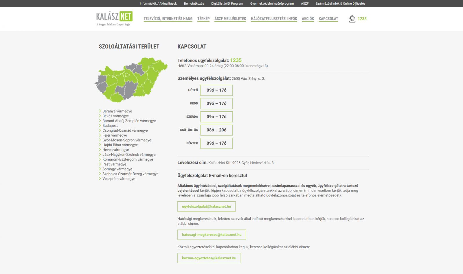Screen dimensions: 463x274
Task: Click the chevron beside Baranya vármegye
Action: coord(100,111)
